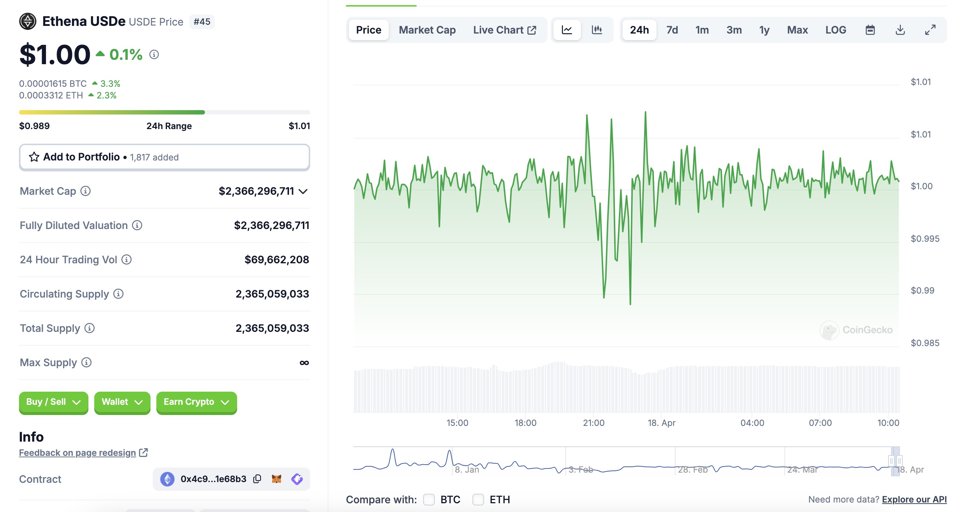This screenshot has width=966, height=512.
Task: Click the chart navigator at 24. Mar
Action: pyautogui.click(x=802, y=469)
